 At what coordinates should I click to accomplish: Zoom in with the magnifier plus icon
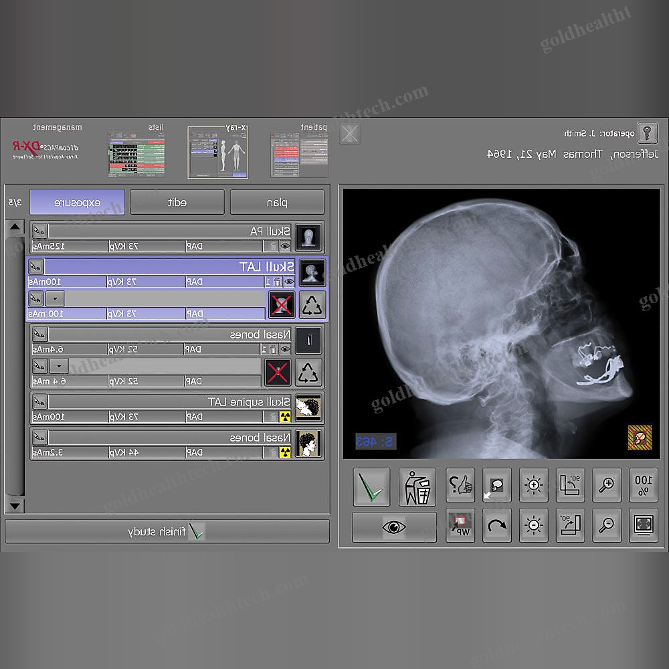[x=607, y=484]
